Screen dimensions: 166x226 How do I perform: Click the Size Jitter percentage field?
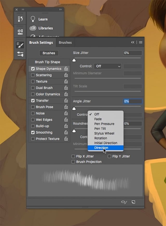133,53
